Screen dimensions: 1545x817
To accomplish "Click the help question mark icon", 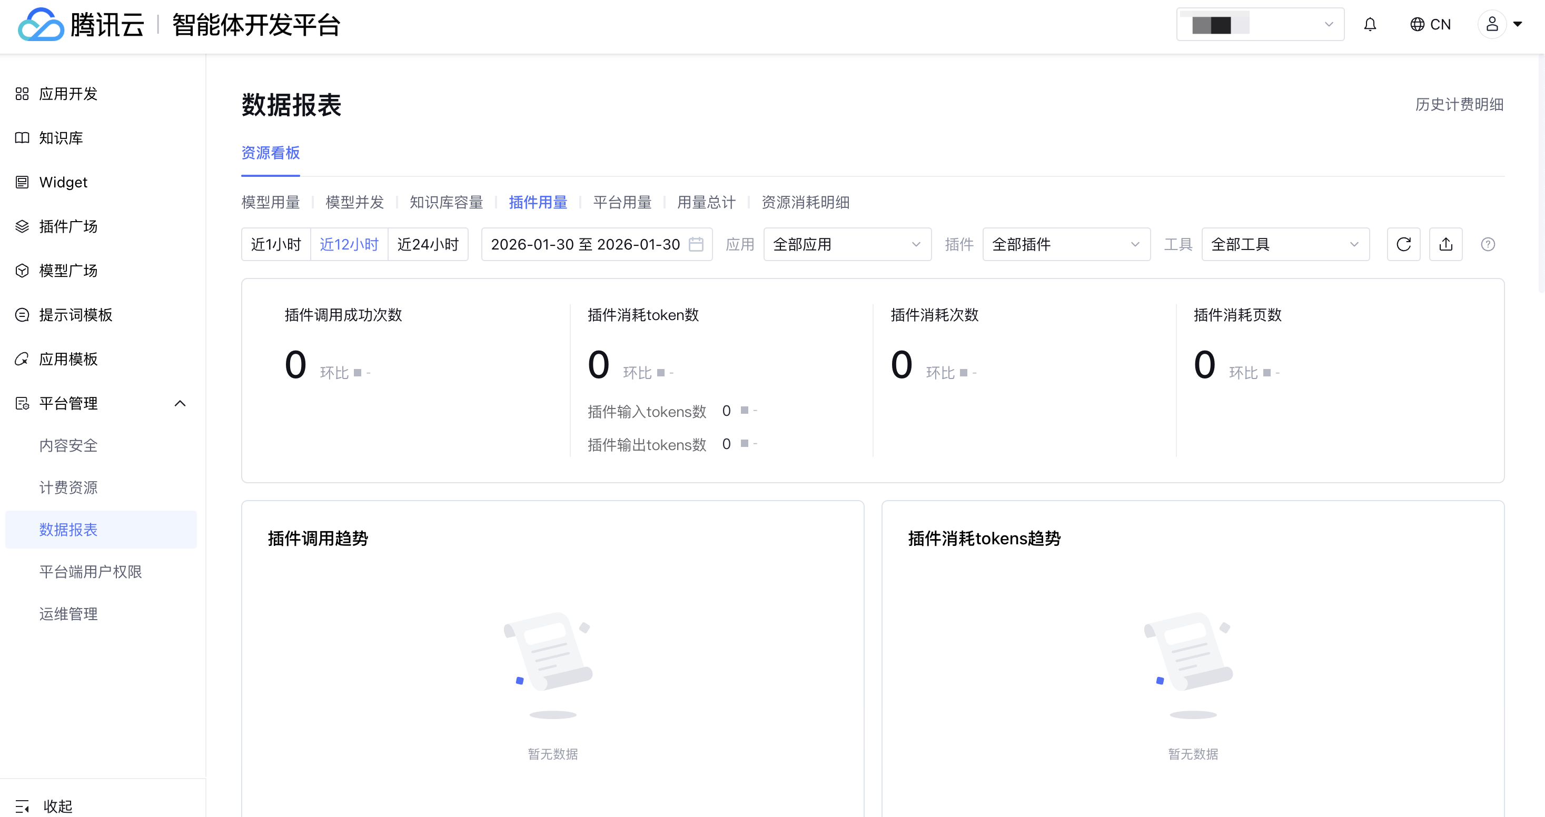I will pos(1488,244).
